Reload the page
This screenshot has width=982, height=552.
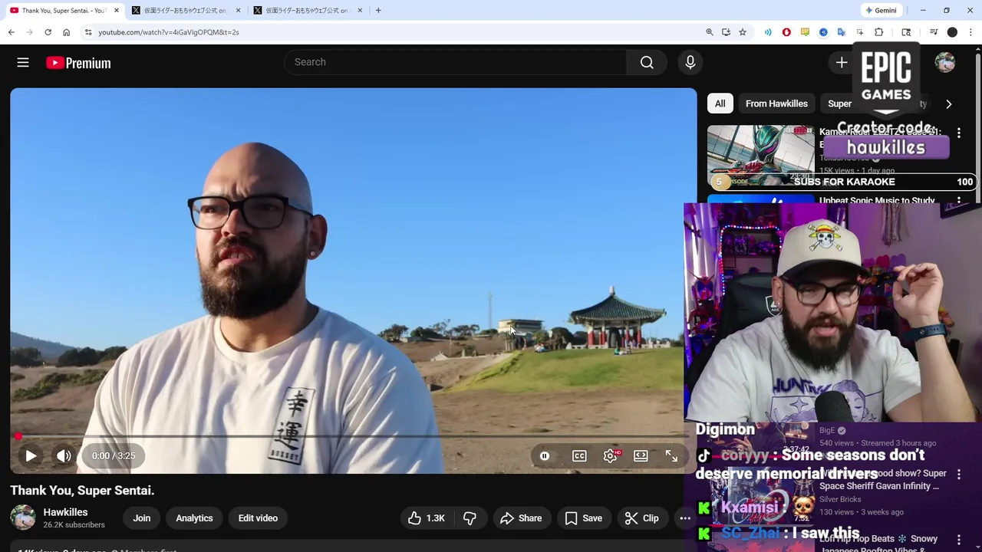[x=48, y=32]
